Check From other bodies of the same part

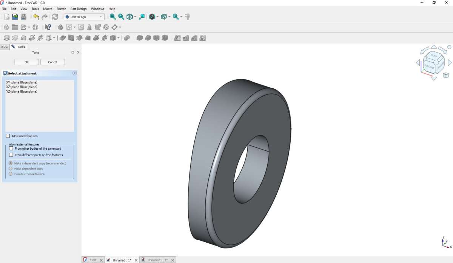pyautogui.click(x=11, y=149)
